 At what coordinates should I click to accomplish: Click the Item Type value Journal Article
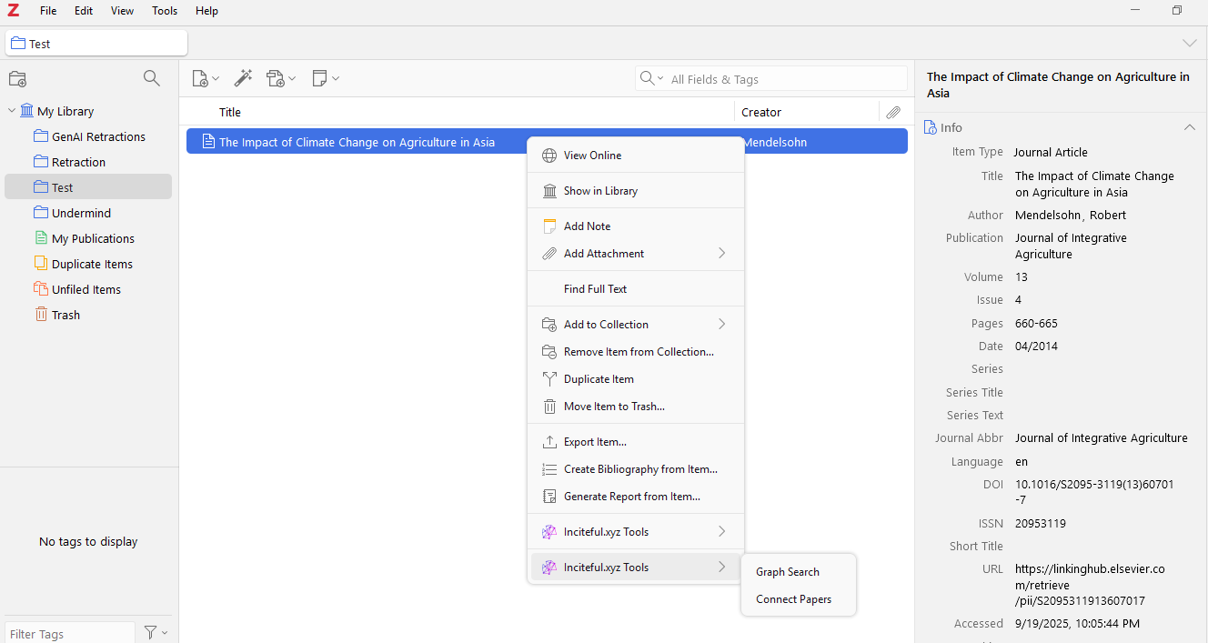click(x=1050, y=153)
